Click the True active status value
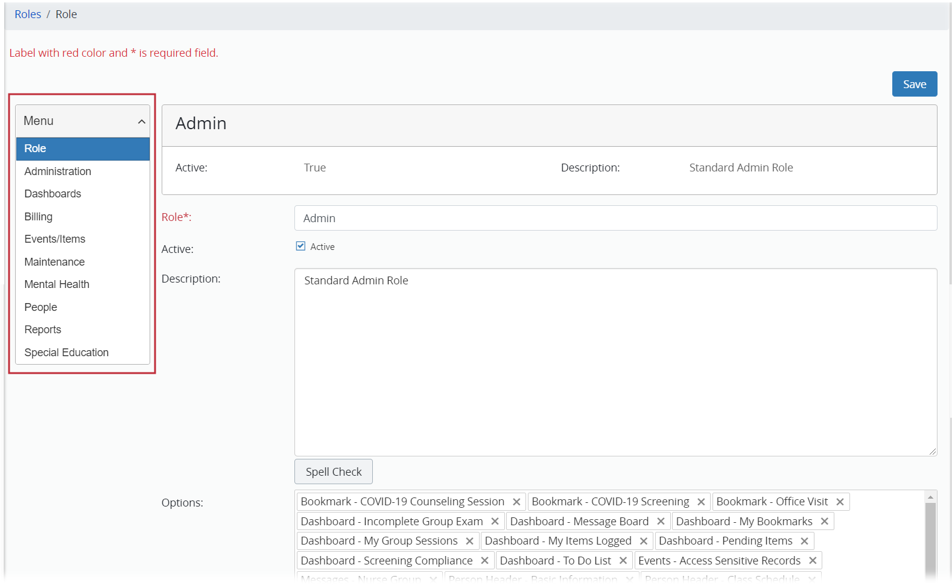The width and height of the screenshot is (952, 585). (x=315, y=168)
